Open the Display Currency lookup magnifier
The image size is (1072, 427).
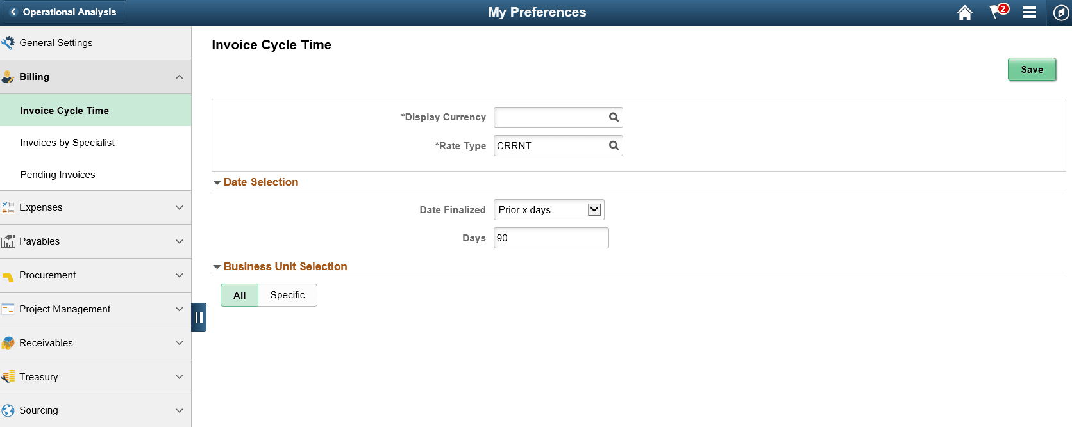click(612, 117)
